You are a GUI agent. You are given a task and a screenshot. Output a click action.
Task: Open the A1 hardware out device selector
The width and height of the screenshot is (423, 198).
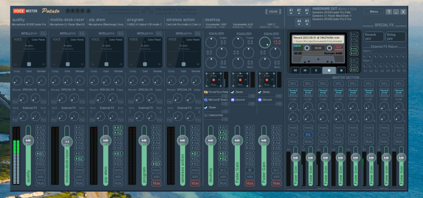coord(291,12)
